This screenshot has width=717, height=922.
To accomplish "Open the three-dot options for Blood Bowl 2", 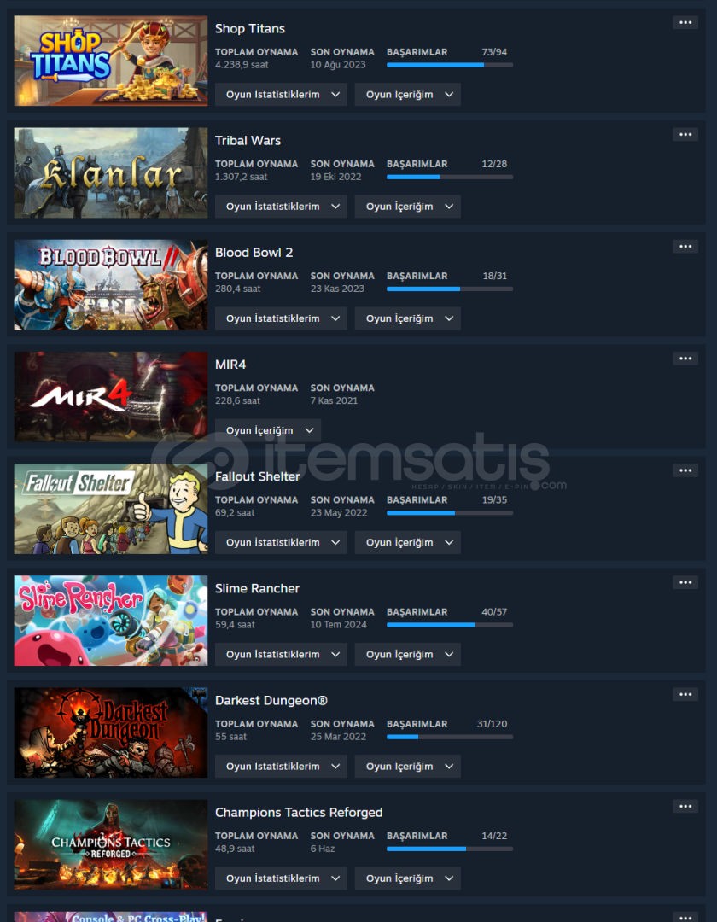I will pos(685,247).
